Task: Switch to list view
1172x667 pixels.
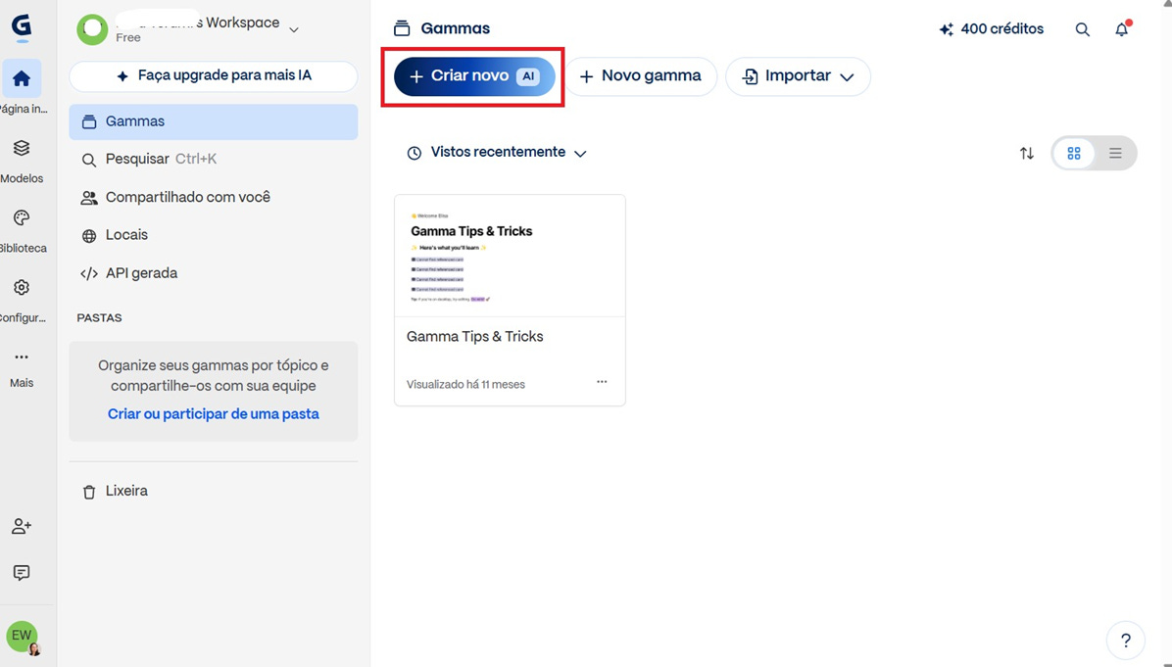Action: click(1115, 153)
